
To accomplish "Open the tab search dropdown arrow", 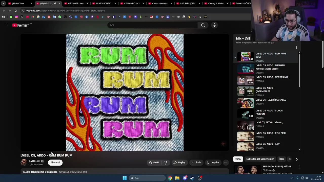I will [3, 4].
